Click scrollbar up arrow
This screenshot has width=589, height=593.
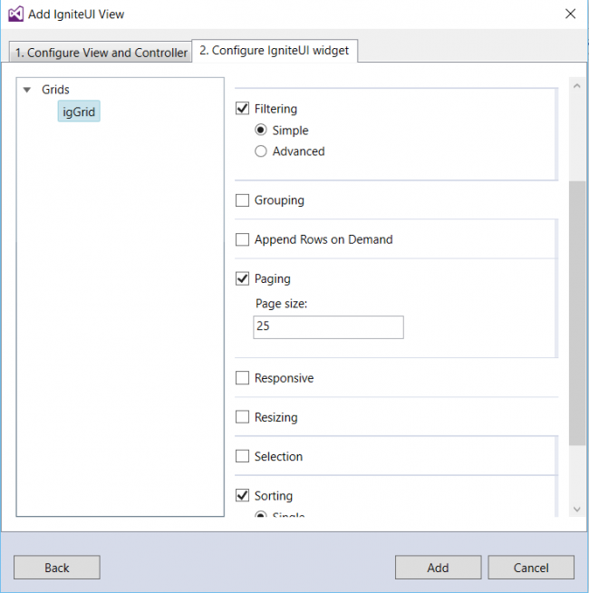click(577, 86)
